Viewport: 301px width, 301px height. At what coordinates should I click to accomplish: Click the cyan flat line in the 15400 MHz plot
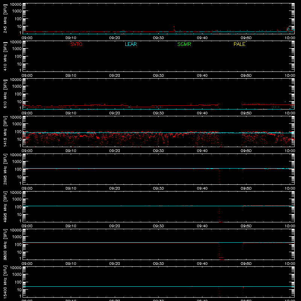point(158,286)
